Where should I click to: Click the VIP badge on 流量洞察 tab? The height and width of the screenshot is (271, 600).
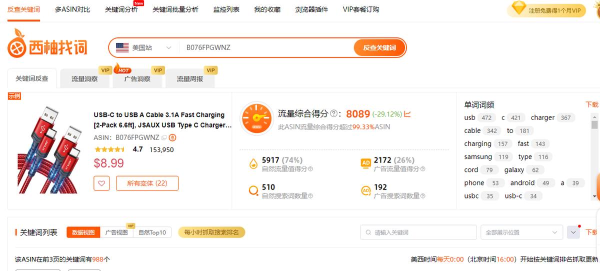point(105,70)
